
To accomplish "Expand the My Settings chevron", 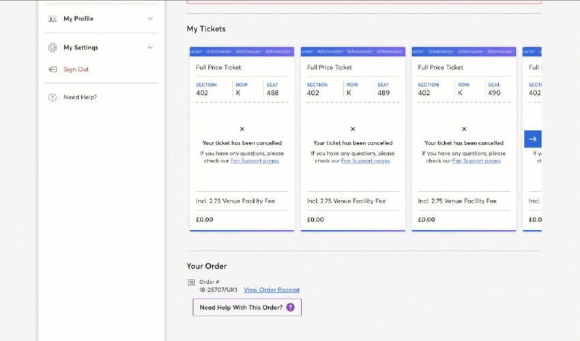I will (x=150, y=47).
